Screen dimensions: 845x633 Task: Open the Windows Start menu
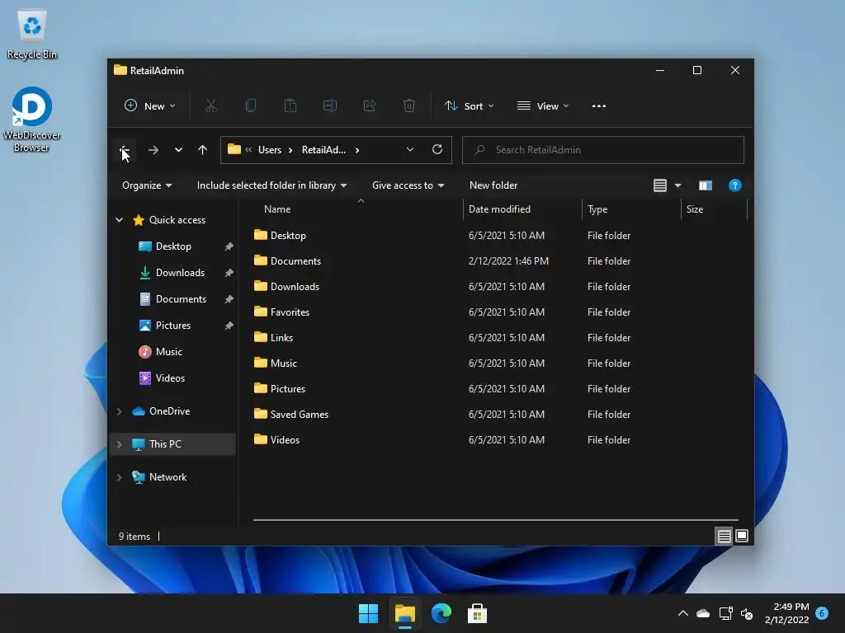coord(368,613)
